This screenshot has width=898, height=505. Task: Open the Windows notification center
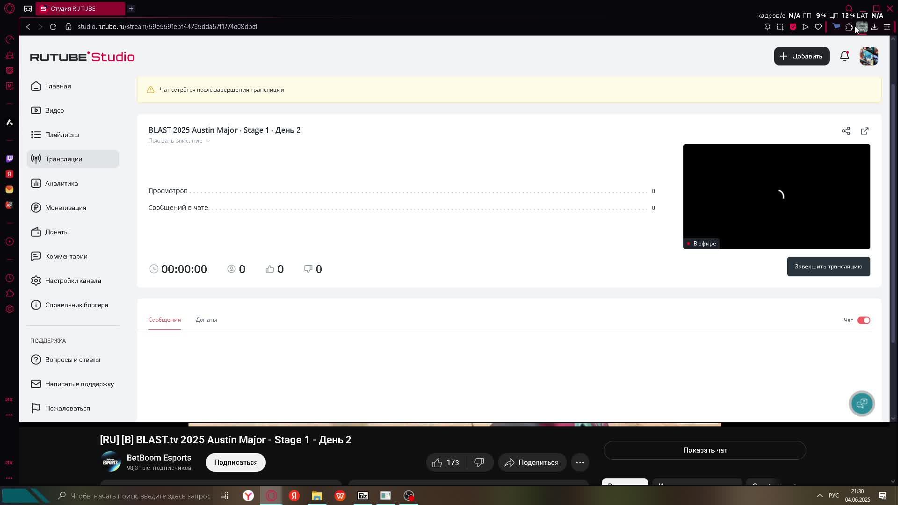click(883, 496)
